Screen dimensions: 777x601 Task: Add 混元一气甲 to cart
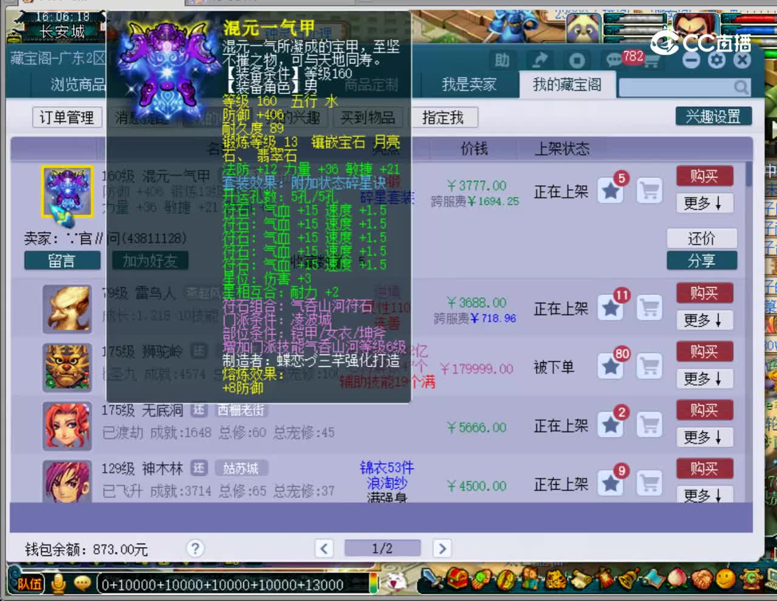650,192
